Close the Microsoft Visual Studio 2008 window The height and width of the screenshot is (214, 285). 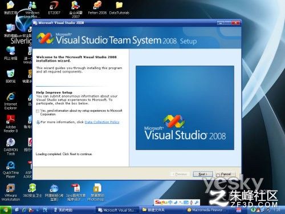pyautogui.click(x=235, y=23)
